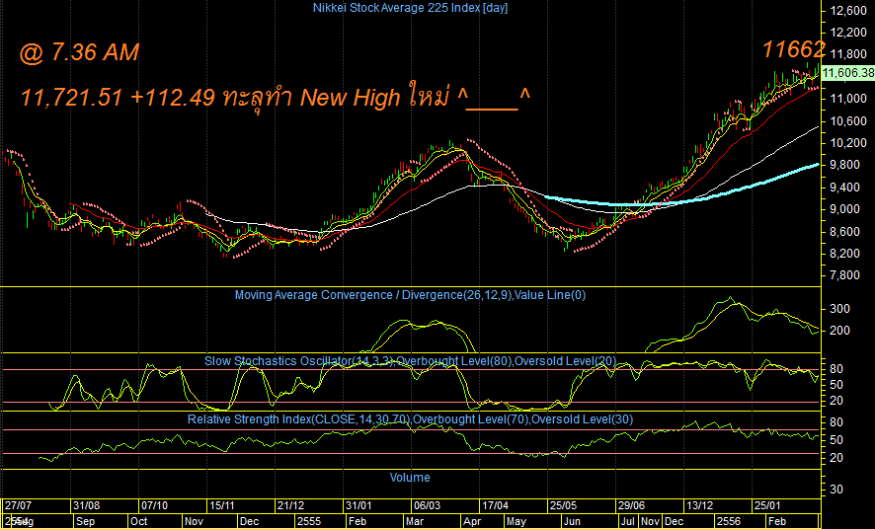This screenshot has width=875, height=529.
Task: Click the Jun month label
Action: pos(572,522)
